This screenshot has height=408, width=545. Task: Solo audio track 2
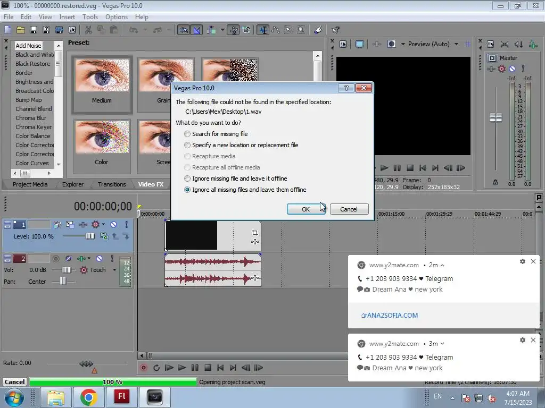pos(112,259)
